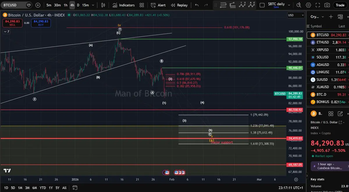
Task: Expand the collapsed indicators legend showing 7
Action: [x=7, y=31]
